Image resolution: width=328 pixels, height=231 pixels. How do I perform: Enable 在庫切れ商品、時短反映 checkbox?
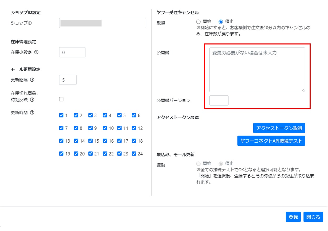pyautogui.click(x=61, y=99)
